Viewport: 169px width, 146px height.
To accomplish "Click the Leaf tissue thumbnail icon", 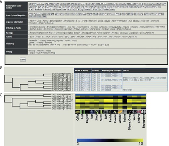I will (x=82, y=112).
